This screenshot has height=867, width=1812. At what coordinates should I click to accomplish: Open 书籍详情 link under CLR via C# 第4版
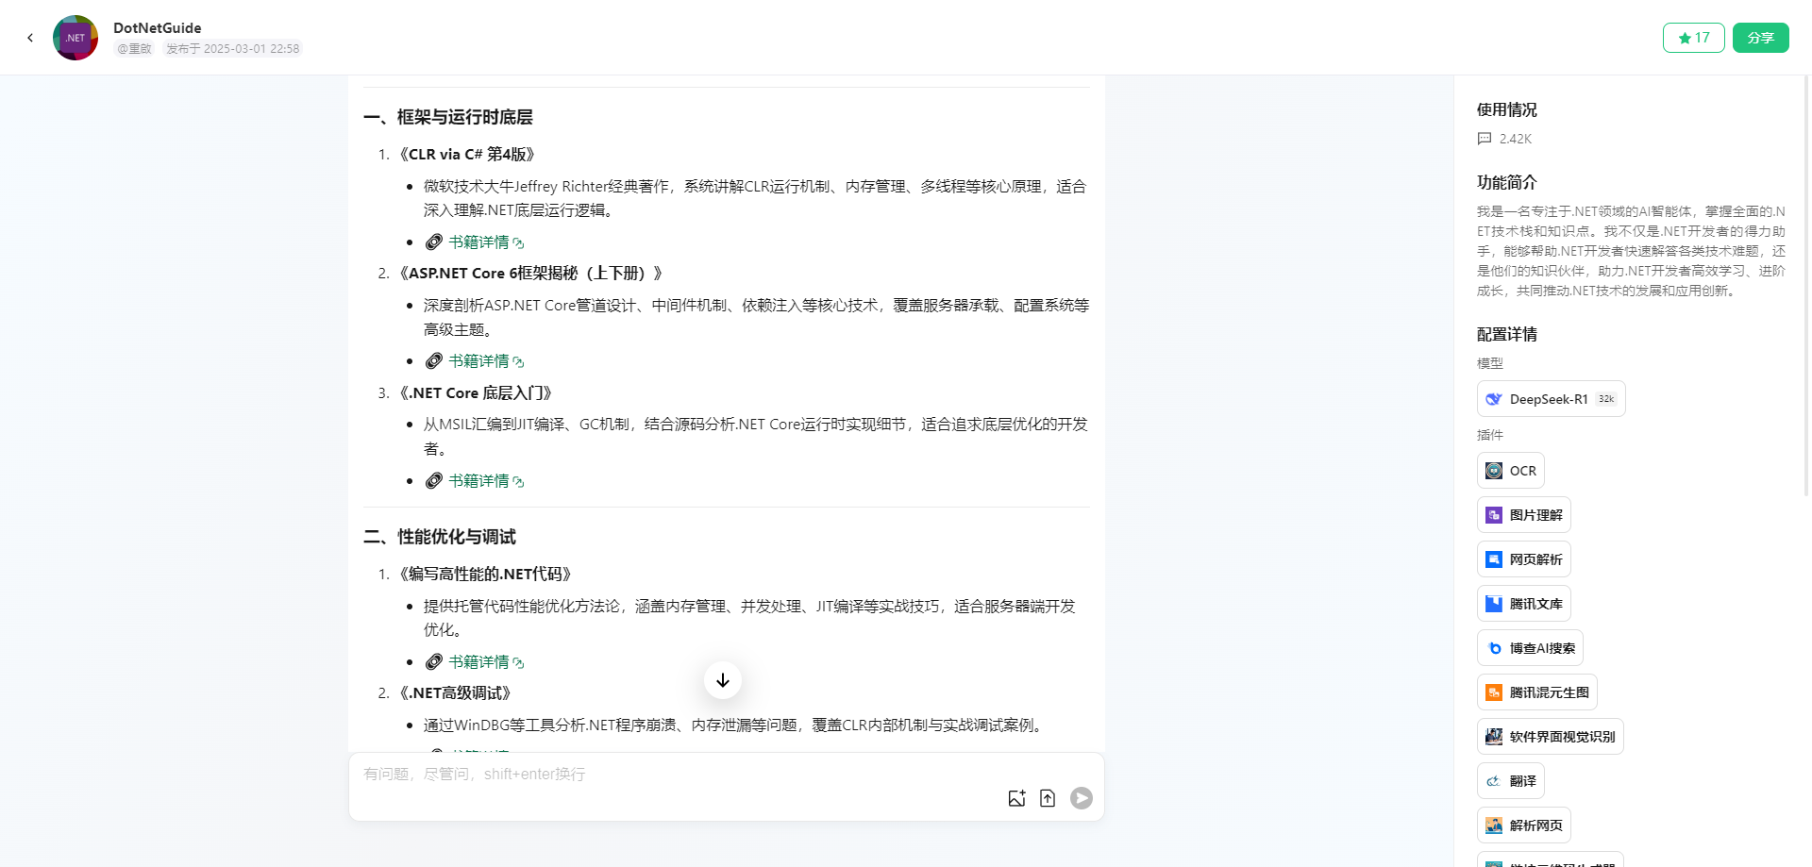coord(486,242)
